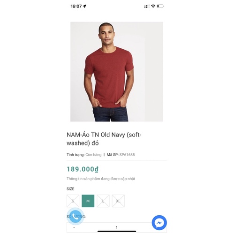
Task: Tap the Wi-Fi status icon
Action: coord(153,6)
